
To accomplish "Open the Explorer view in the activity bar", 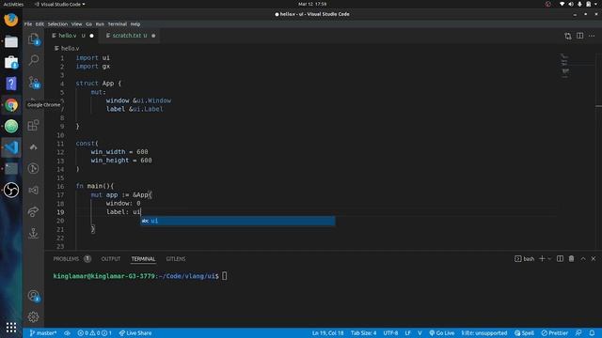I will point(34,38).
